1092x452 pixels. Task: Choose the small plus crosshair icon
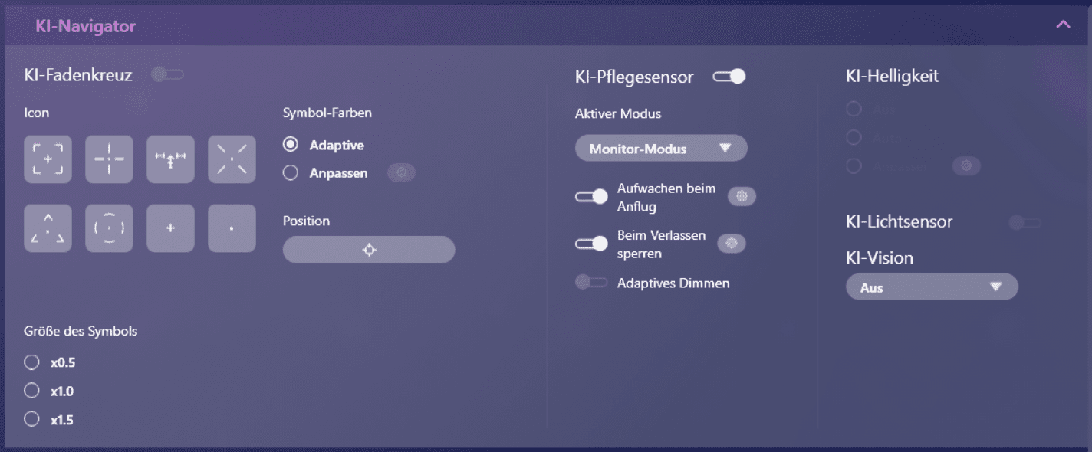[x=170, y=228]
